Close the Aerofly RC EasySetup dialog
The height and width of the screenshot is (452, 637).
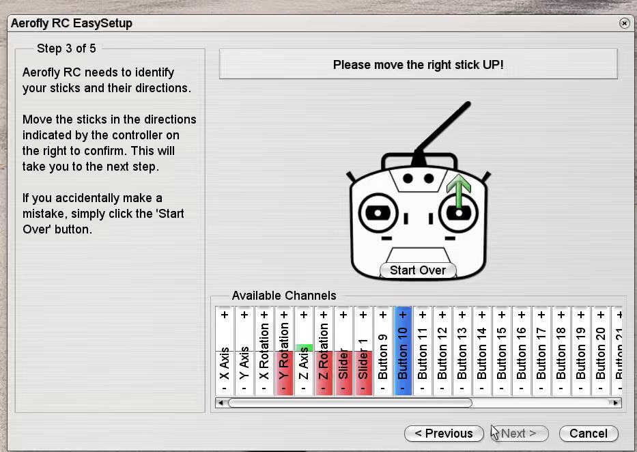coord(624,23)
